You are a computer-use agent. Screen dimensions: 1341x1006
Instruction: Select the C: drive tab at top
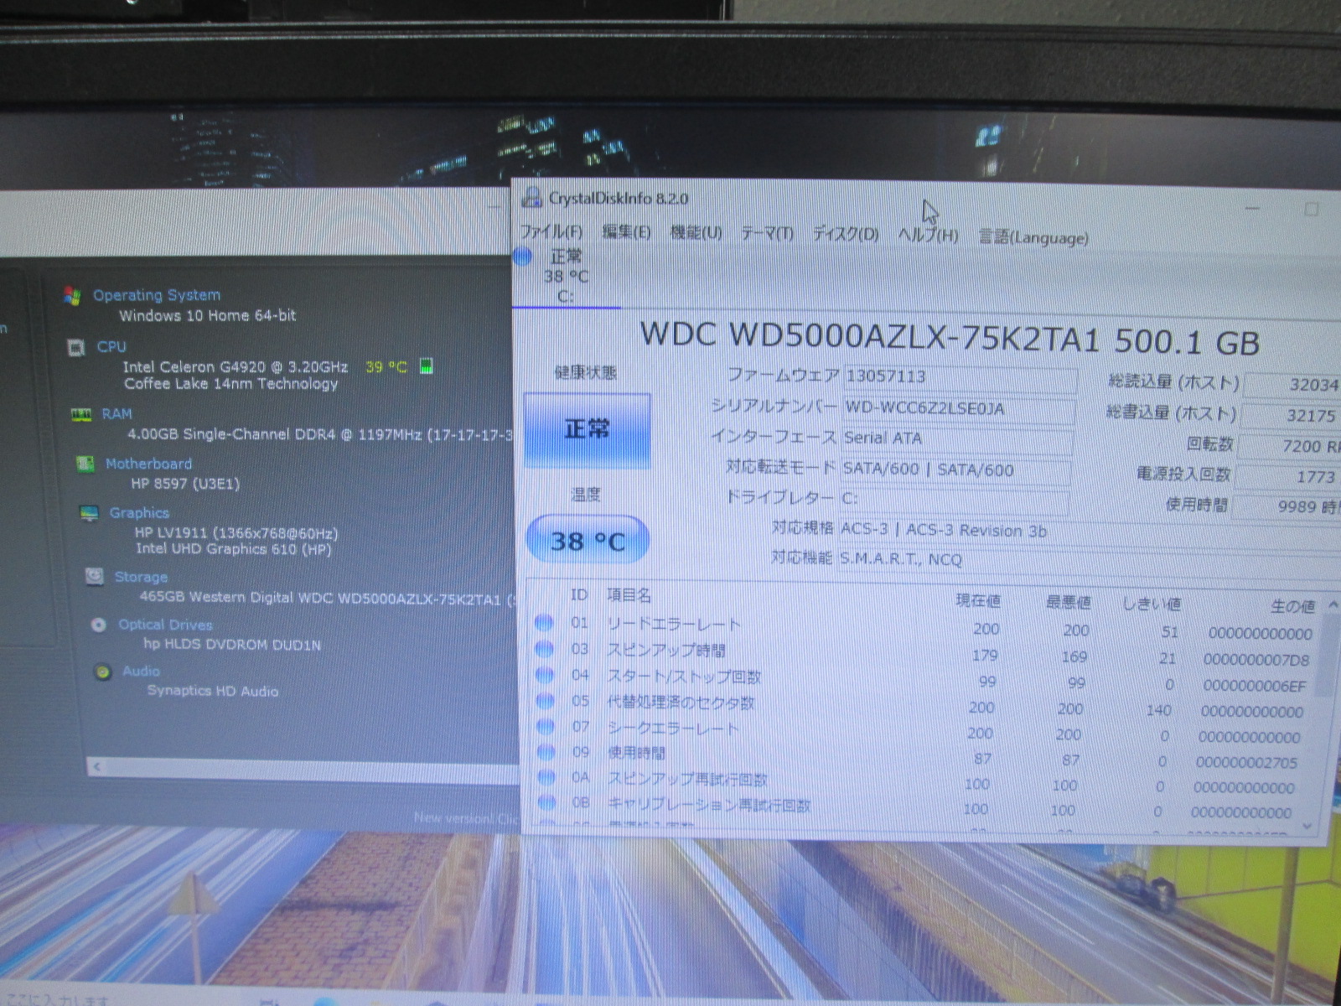[564, 277]
